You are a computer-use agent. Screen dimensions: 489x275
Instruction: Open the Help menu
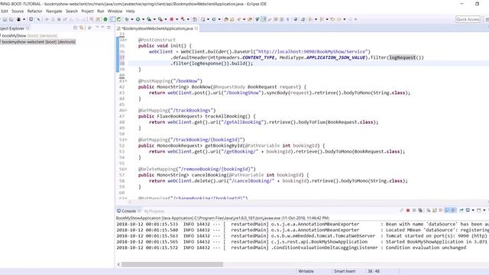[x=130, y=11]
